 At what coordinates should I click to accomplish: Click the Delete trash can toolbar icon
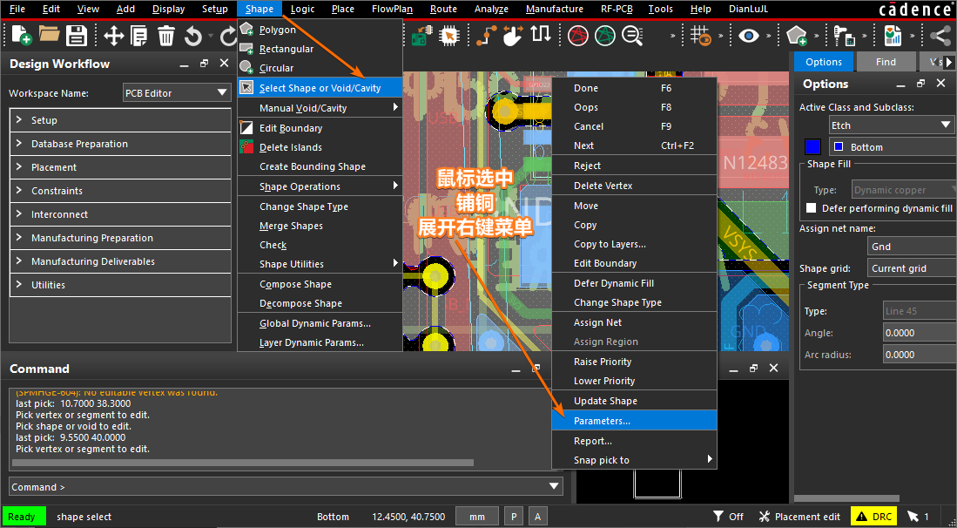[x=166, y=36]
